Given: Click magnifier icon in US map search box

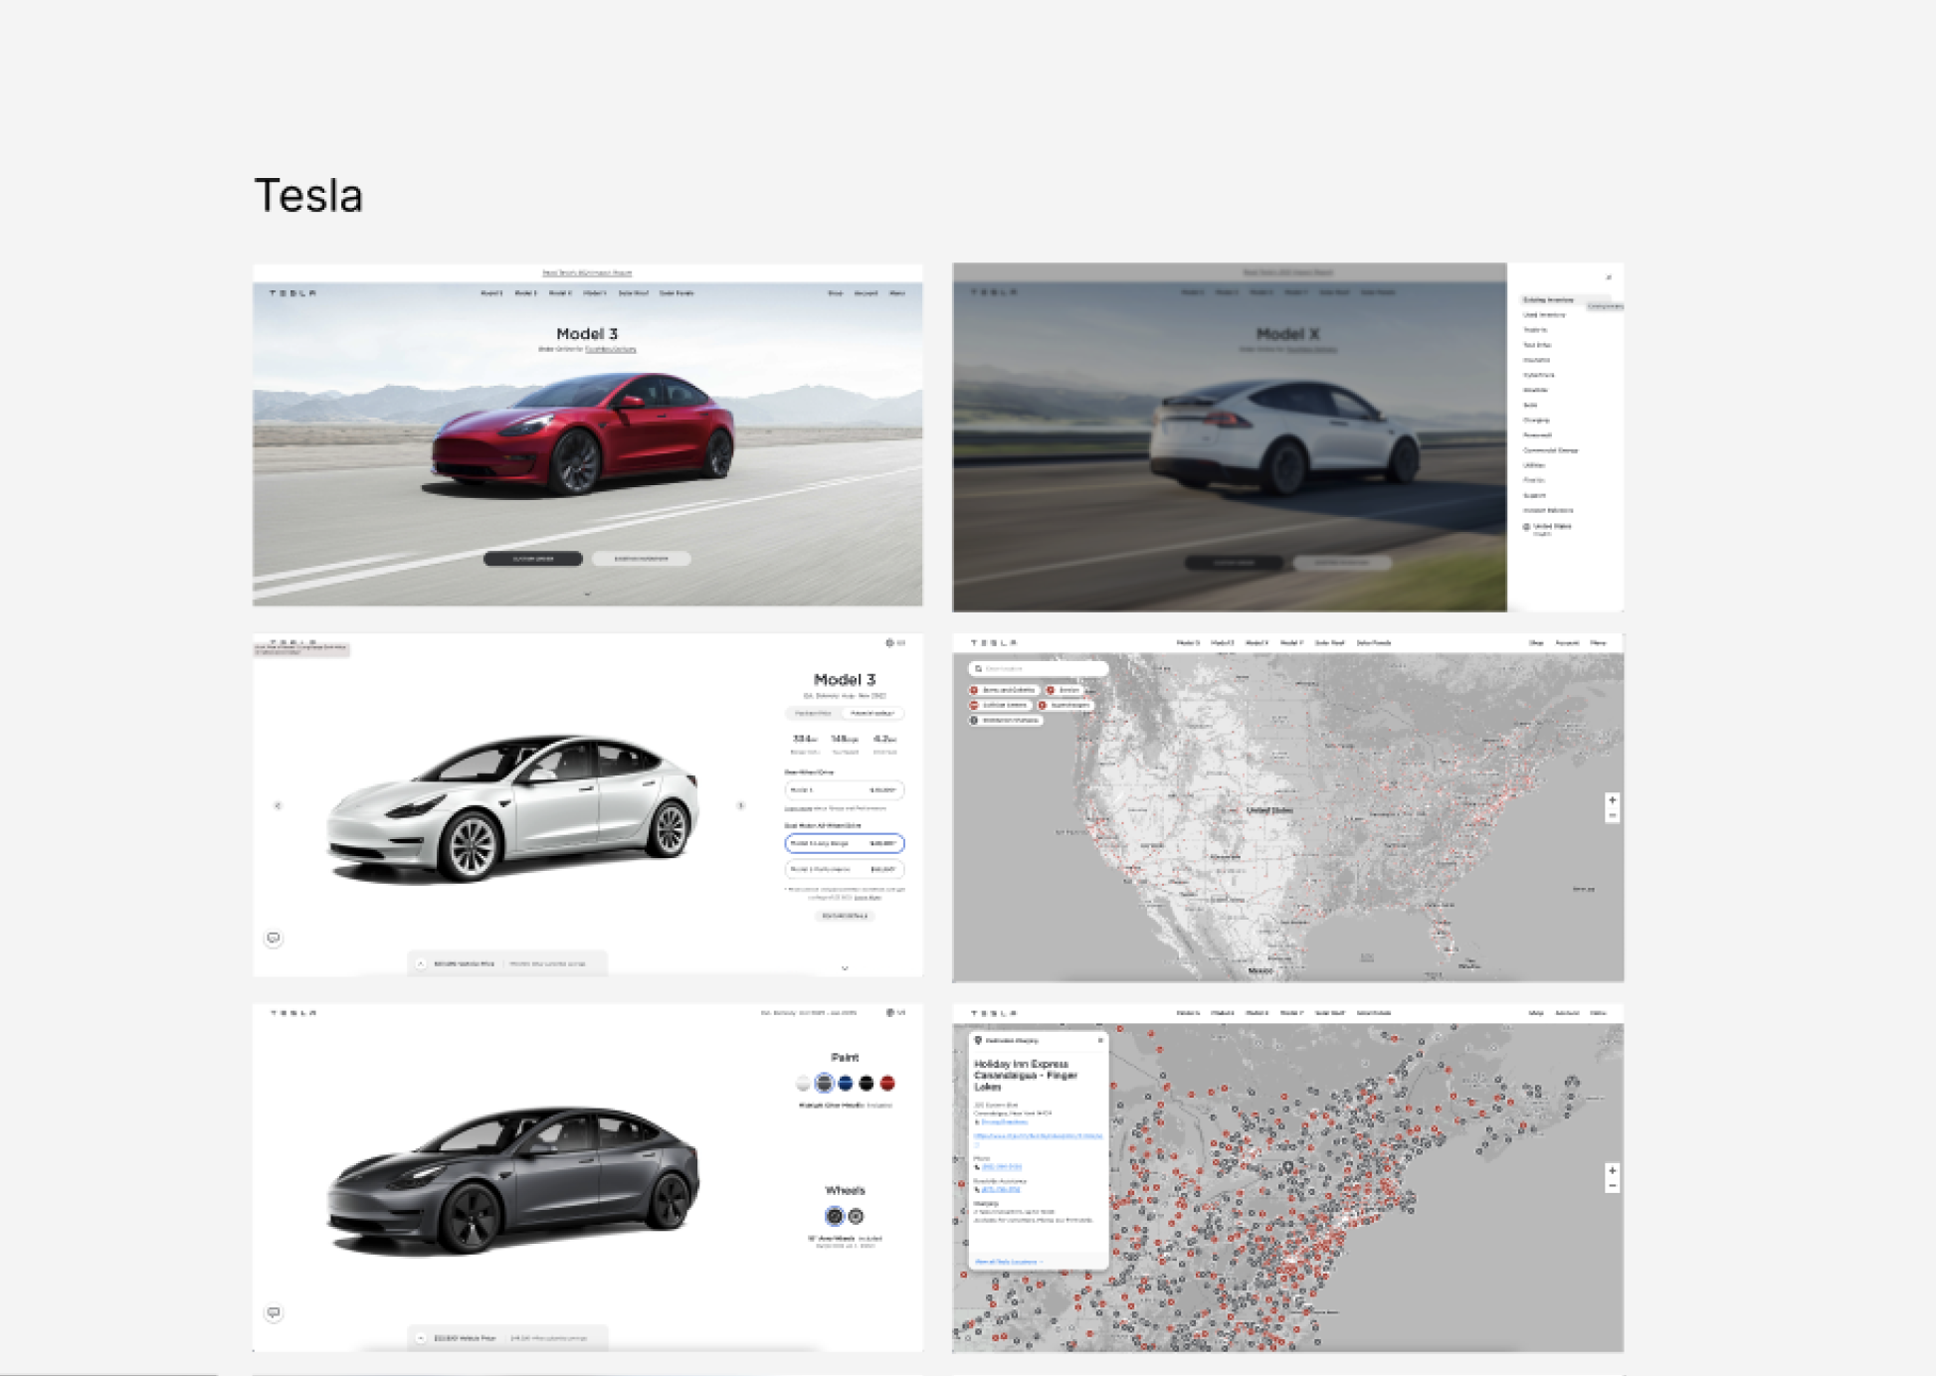Looking at the screenshot, I should (x=979, y=669).
